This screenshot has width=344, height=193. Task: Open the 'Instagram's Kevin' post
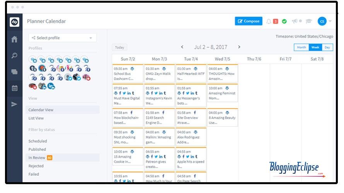pyautogui.click(x=160, y=95)
